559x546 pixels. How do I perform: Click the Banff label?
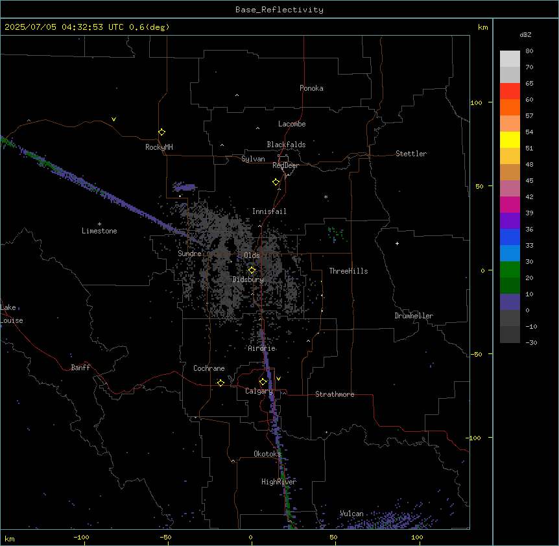point(80,368)
